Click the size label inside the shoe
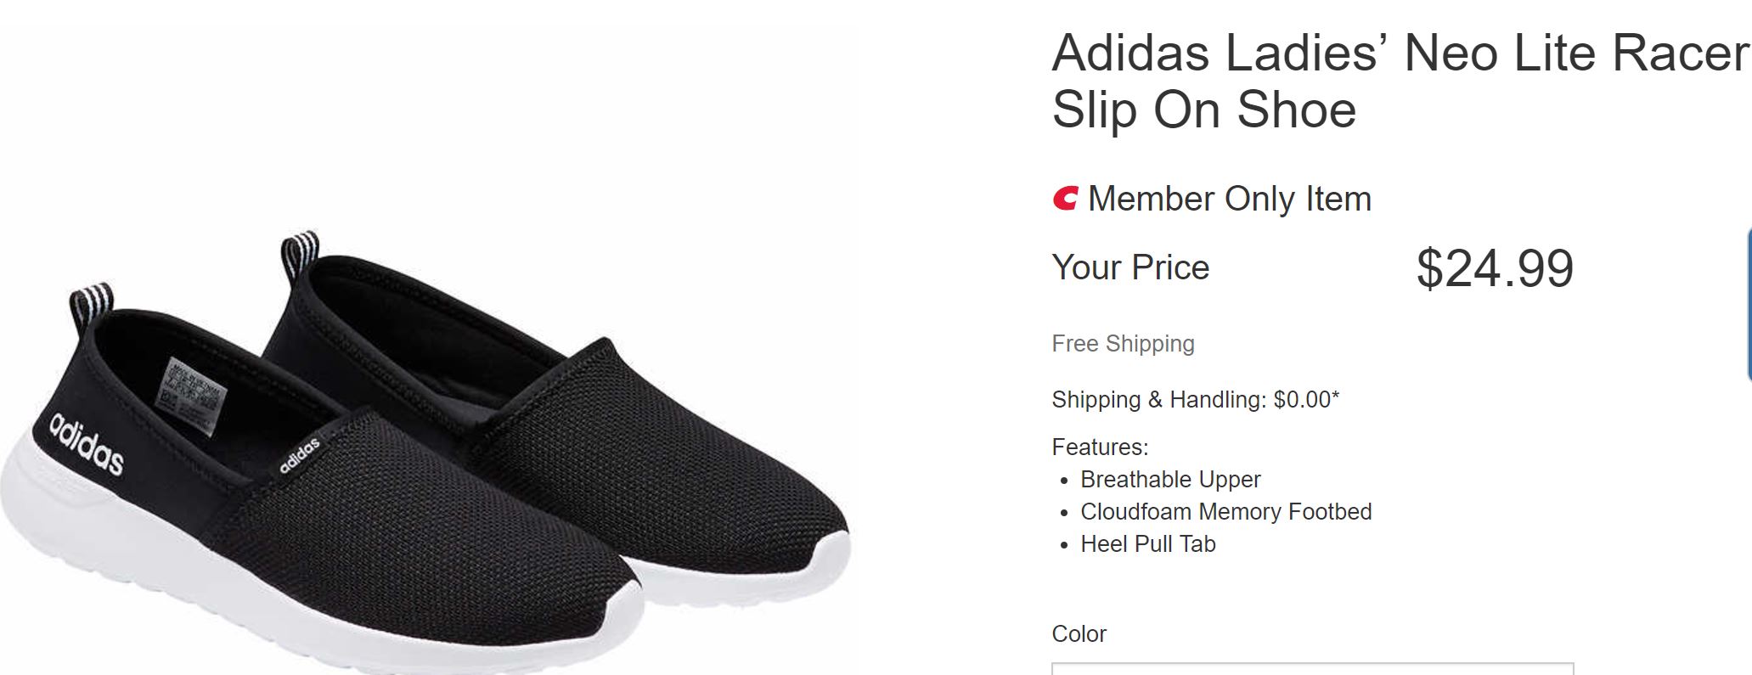The height and width of the screenshot is (675, 1752). 194,395
